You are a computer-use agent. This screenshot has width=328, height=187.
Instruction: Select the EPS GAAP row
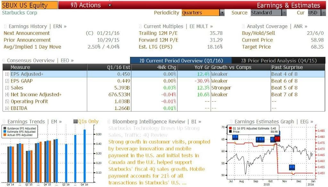[x=164, y=81]
